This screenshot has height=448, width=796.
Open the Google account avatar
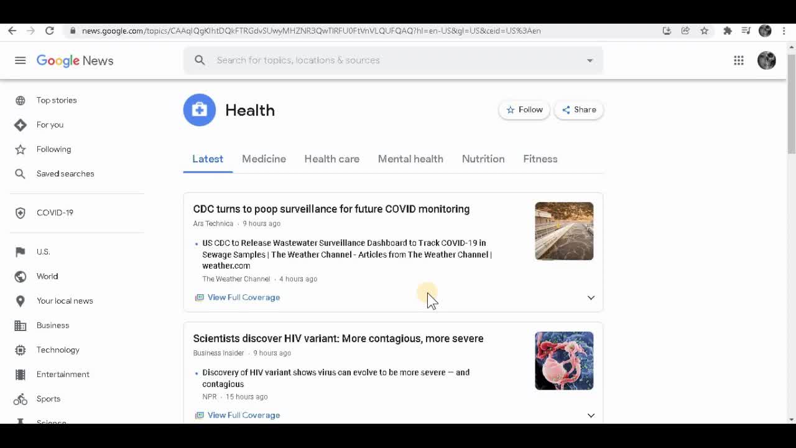point(767,60)
